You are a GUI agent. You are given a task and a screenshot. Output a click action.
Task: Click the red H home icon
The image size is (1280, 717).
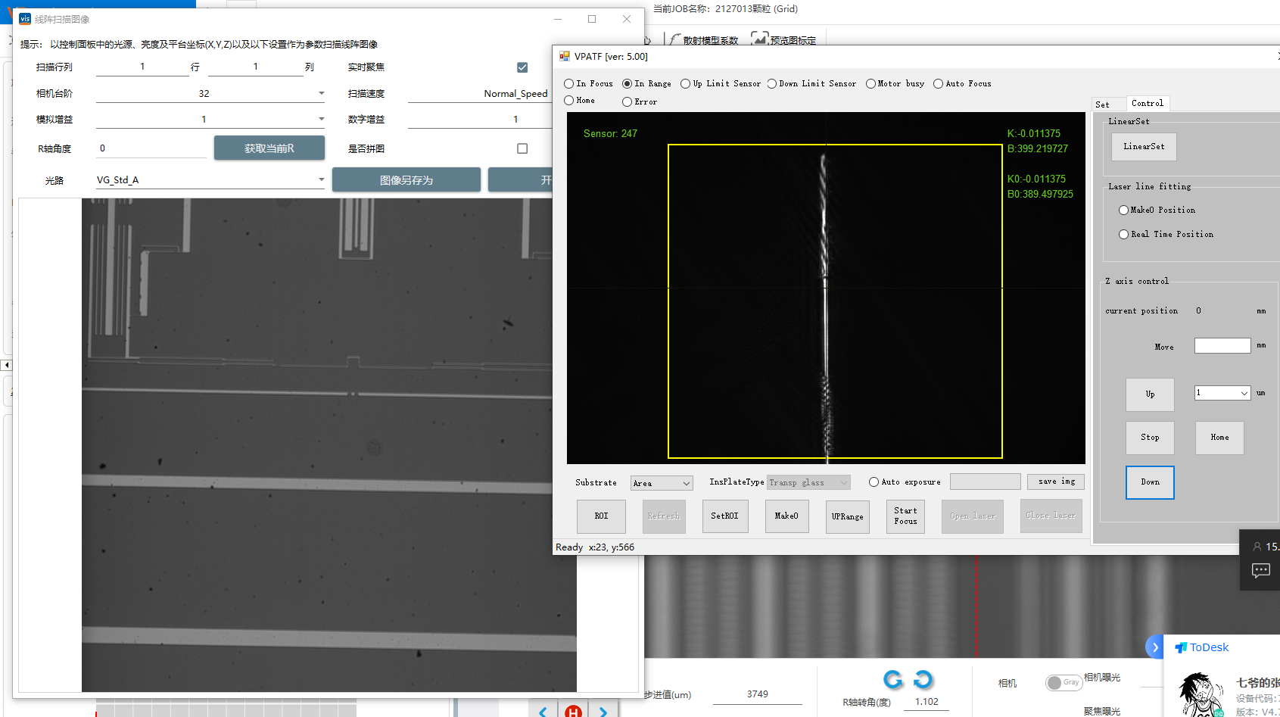coord(573,711)
